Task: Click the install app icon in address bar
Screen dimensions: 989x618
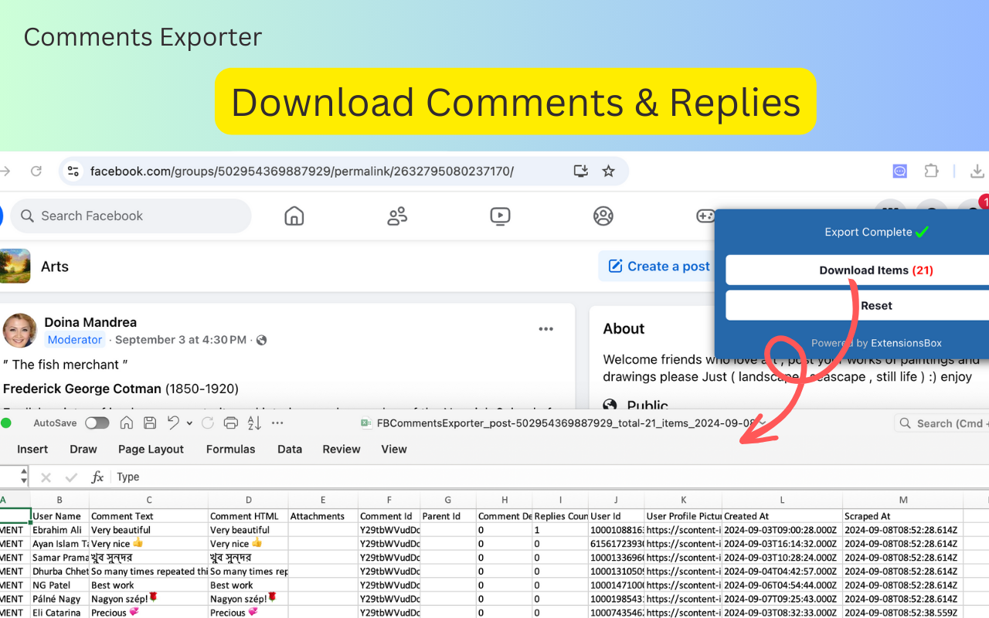Action: 581,171
